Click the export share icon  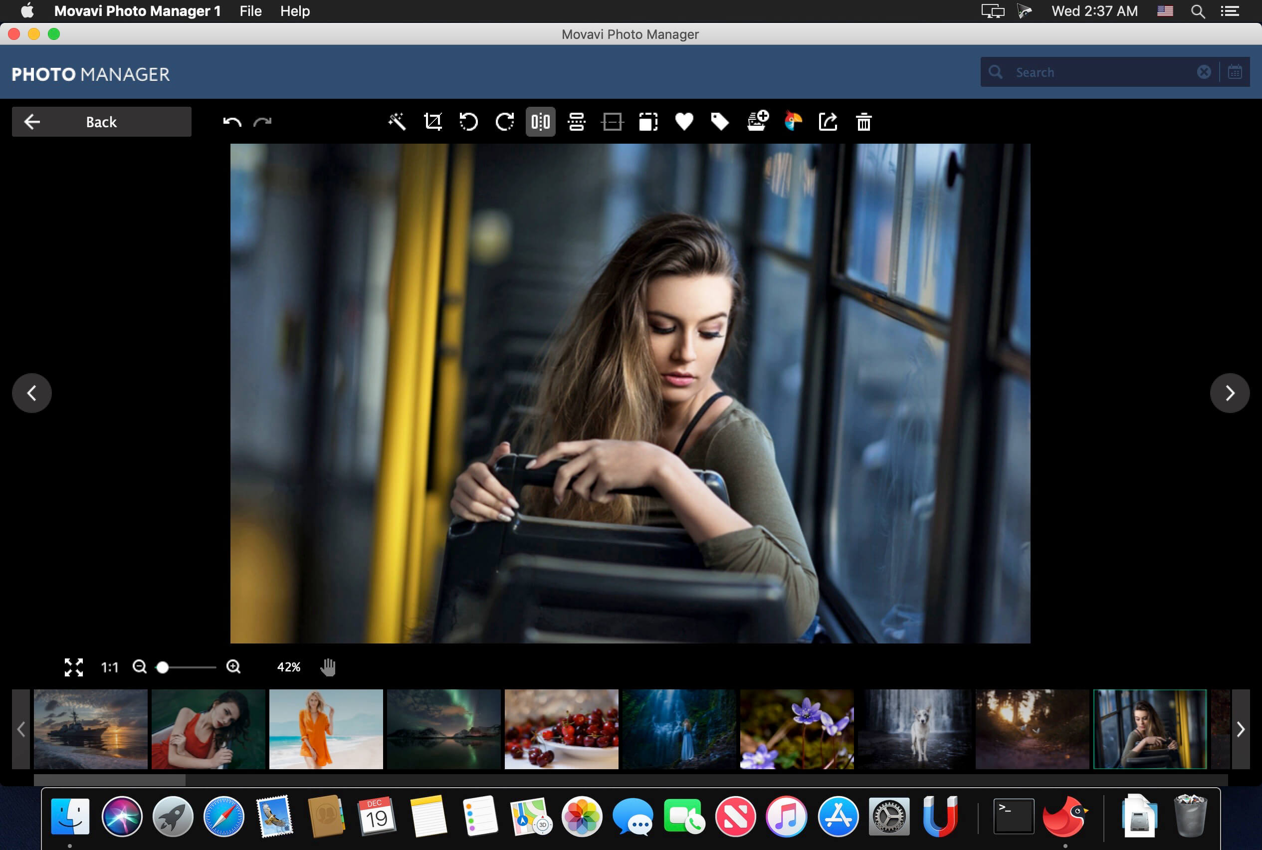pyautogui.click(x=828, y=121)
